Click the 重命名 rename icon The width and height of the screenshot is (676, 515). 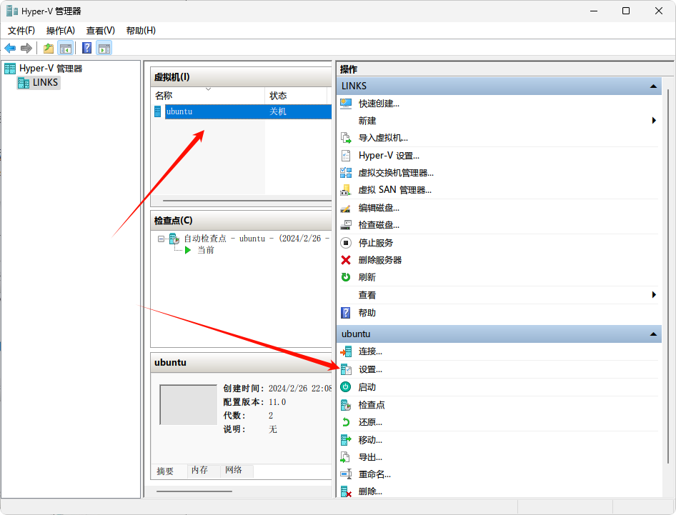(346, 474)
